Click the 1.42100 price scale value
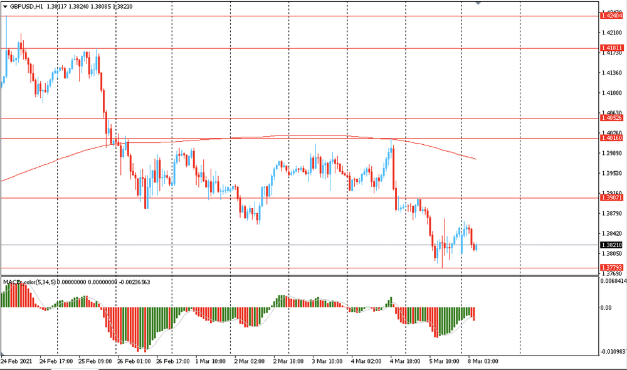Viewport: 627px width, 370px height. [x=611, y=33]
